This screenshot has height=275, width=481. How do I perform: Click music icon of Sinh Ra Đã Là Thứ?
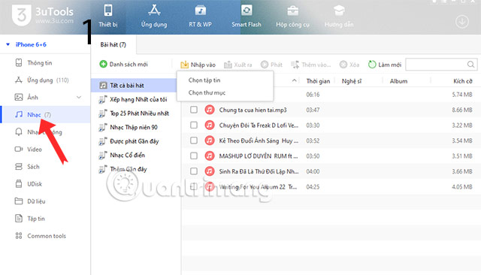(x=210, y=171)
